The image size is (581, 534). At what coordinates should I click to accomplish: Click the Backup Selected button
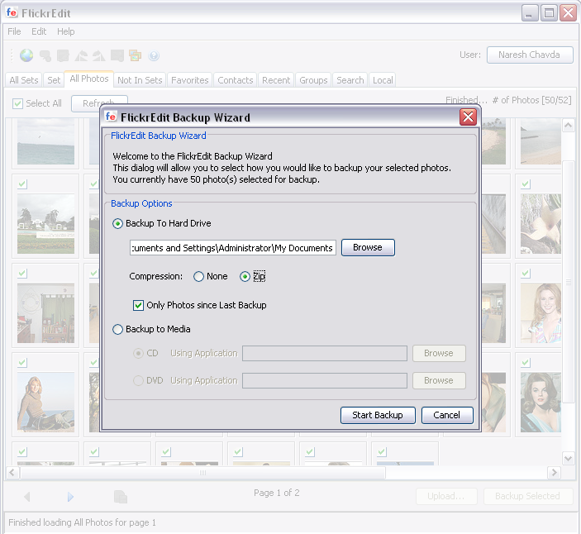coord(527,496)
